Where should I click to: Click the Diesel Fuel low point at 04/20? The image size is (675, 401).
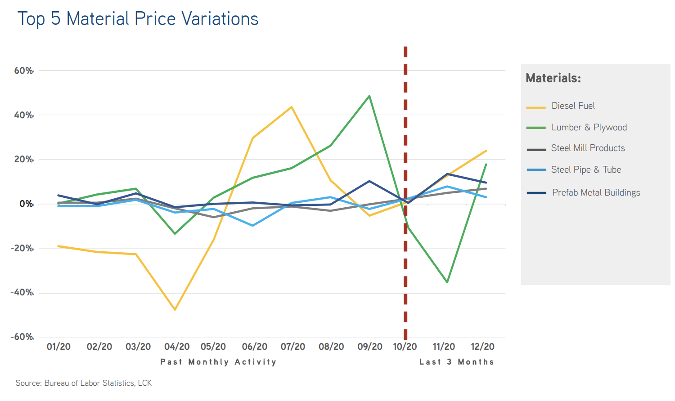point(175,310)
